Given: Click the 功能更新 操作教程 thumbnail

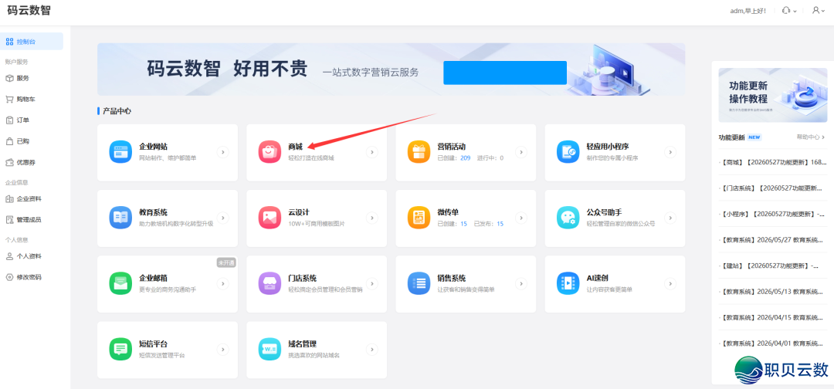Looking at the screenshot, I should 773,95.
